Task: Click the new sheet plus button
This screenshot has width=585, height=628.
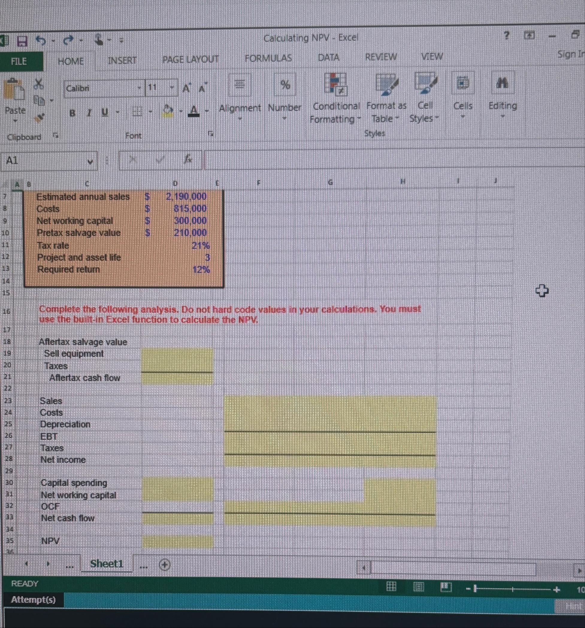Action: [165, 565]
